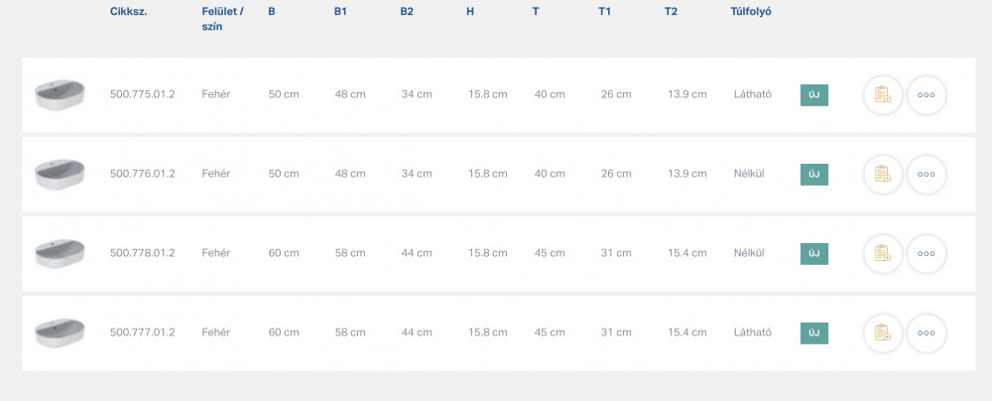Open more options for 500.777.01.2
992x401 pixels.
[927, 333]
